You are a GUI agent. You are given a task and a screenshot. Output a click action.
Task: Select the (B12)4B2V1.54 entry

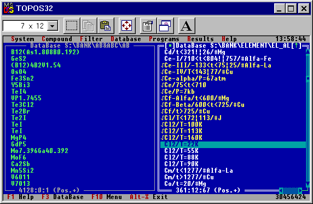[x=36, y=65]
